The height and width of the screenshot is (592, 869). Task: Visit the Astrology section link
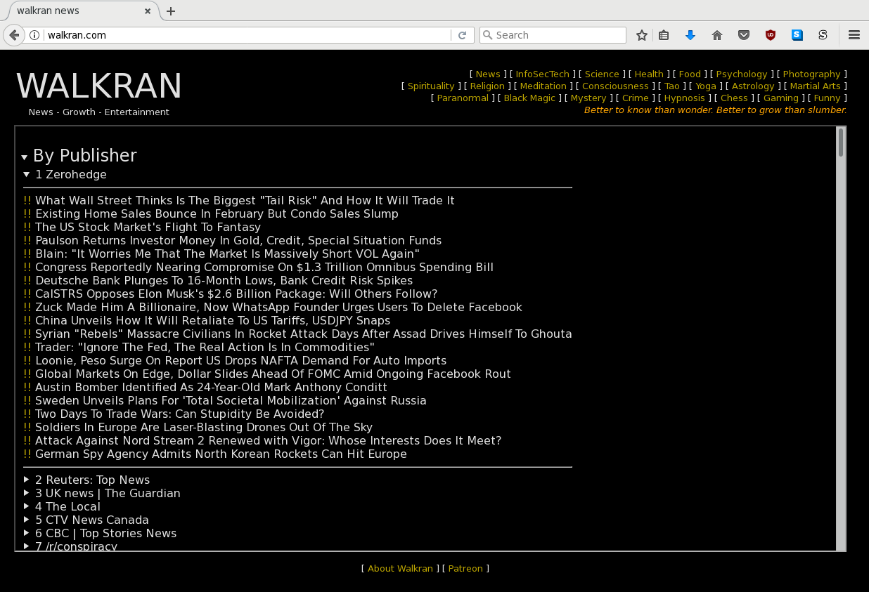coord(753,86)
